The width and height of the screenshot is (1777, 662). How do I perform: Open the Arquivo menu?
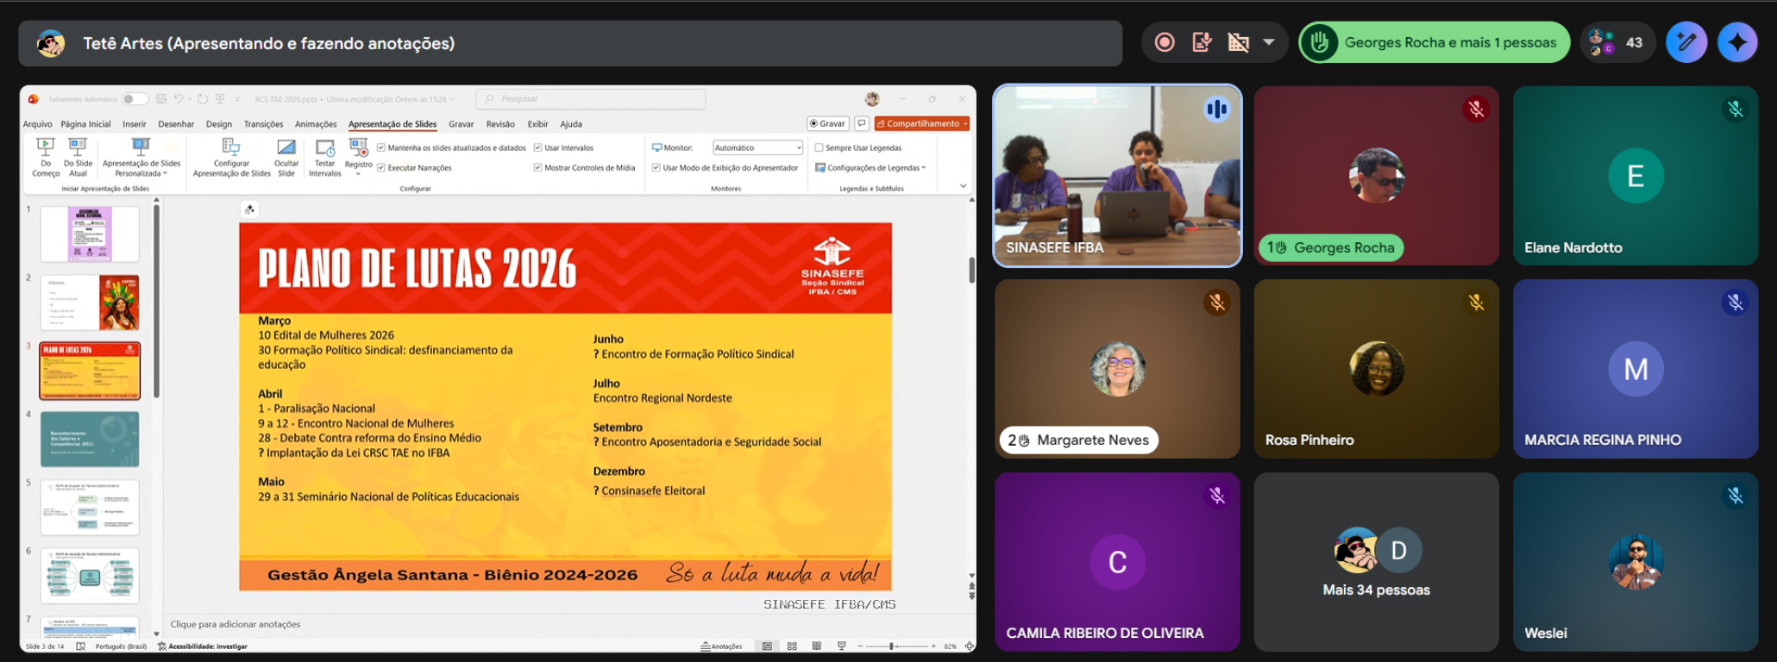point(37,124)
